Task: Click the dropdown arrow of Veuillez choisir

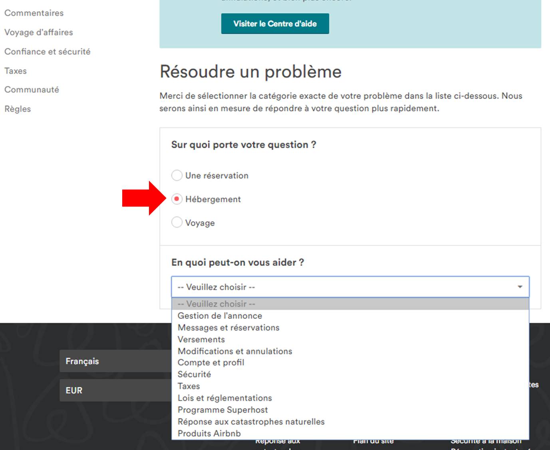Action: point(520,287)
